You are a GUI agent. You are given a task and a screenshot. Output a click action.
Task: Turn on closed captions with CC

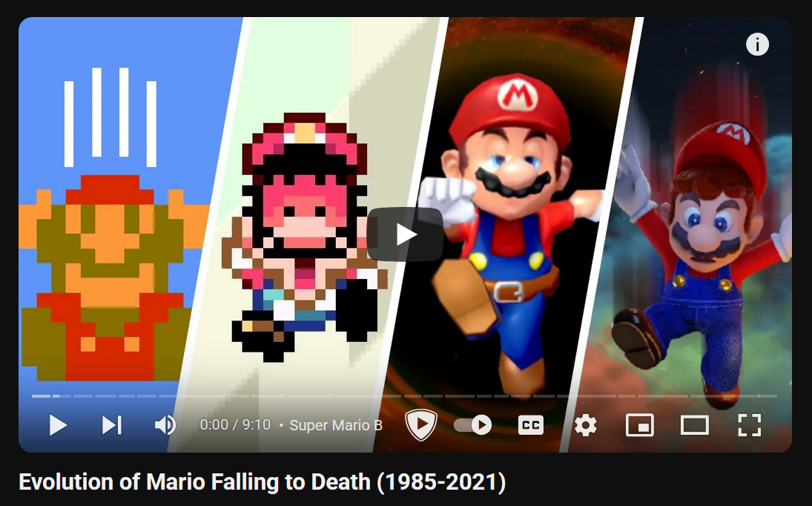click(x=531, y=425)
